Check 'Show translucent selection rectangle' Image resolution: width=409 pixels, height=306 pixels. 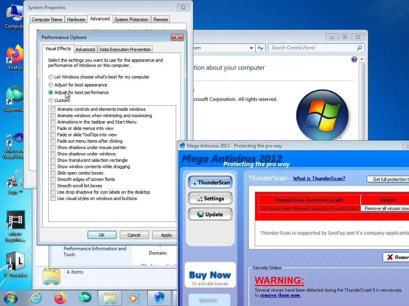pos(53,160)
